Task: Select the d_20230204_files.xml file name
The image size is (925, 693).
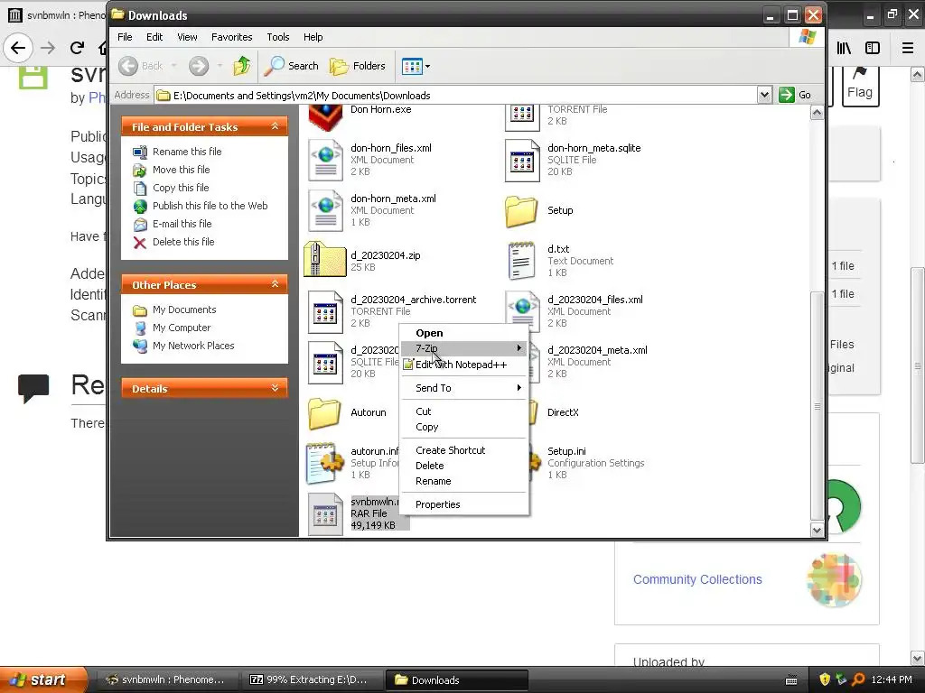Action: tap(594, 300)
